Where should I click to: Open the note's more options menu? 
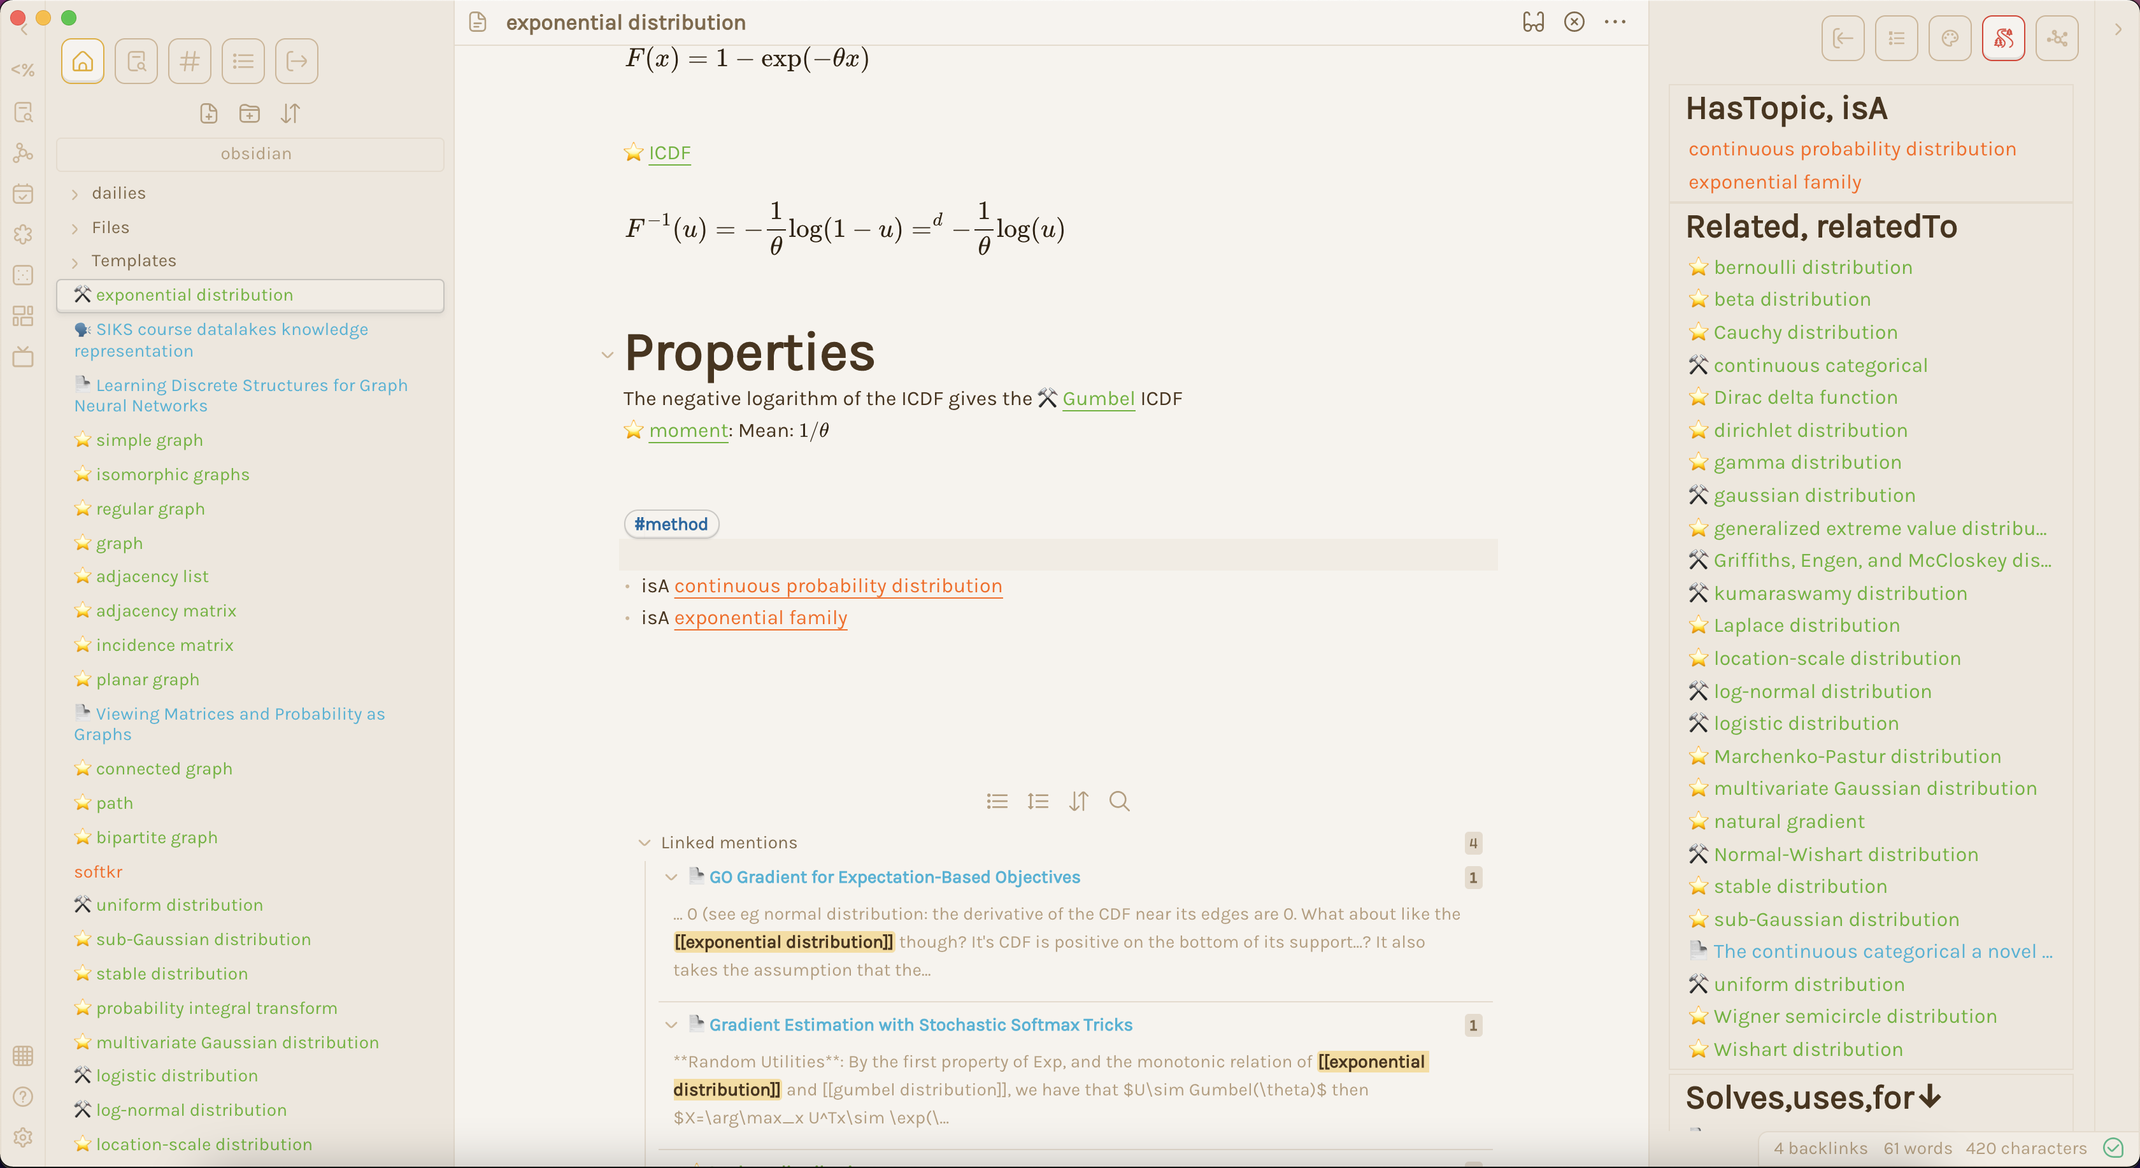[1614, 22]
